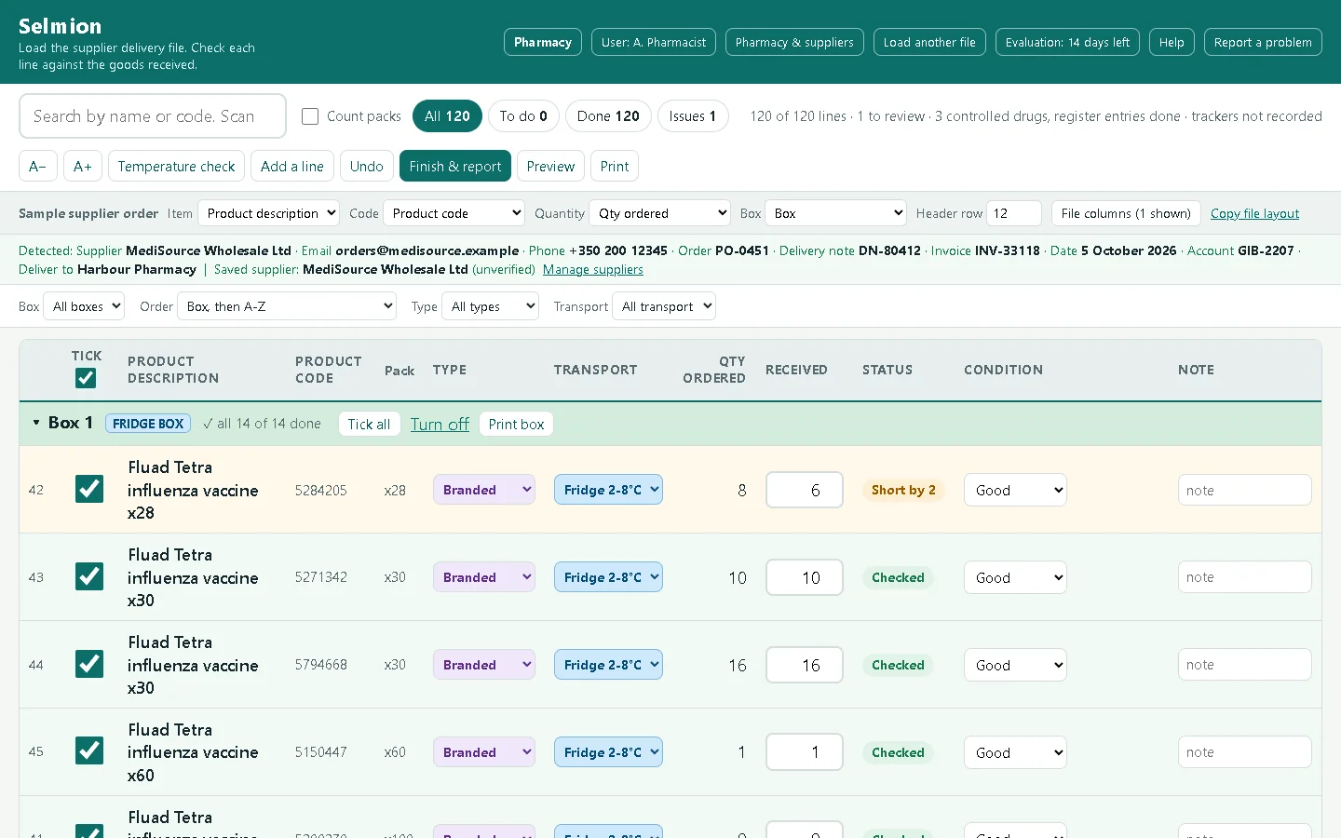Open Transport filter dropdown
The height and width of the screenshot is (838, 1341).
coord(664,306)
